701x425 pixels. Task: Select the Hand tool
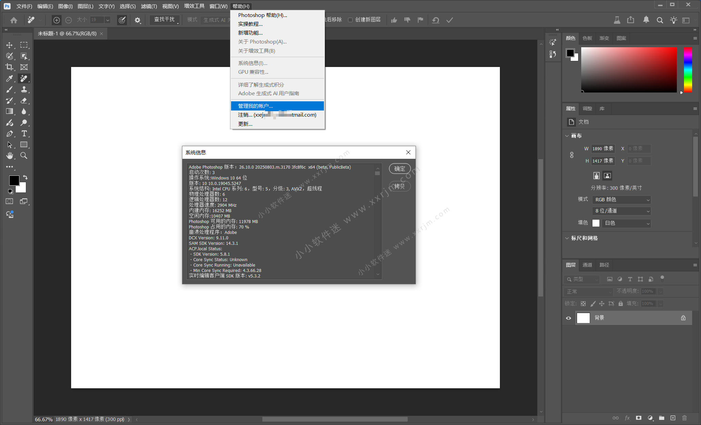click(x=10, y=156)
